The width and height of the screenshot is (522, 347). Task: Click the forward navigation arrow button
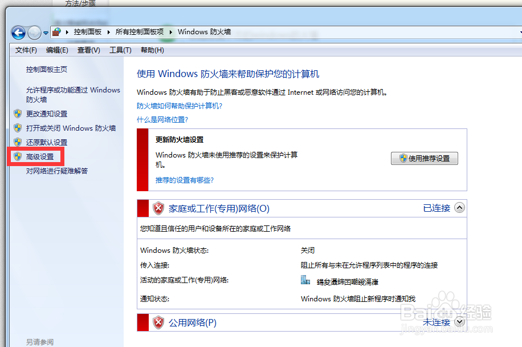35,33
